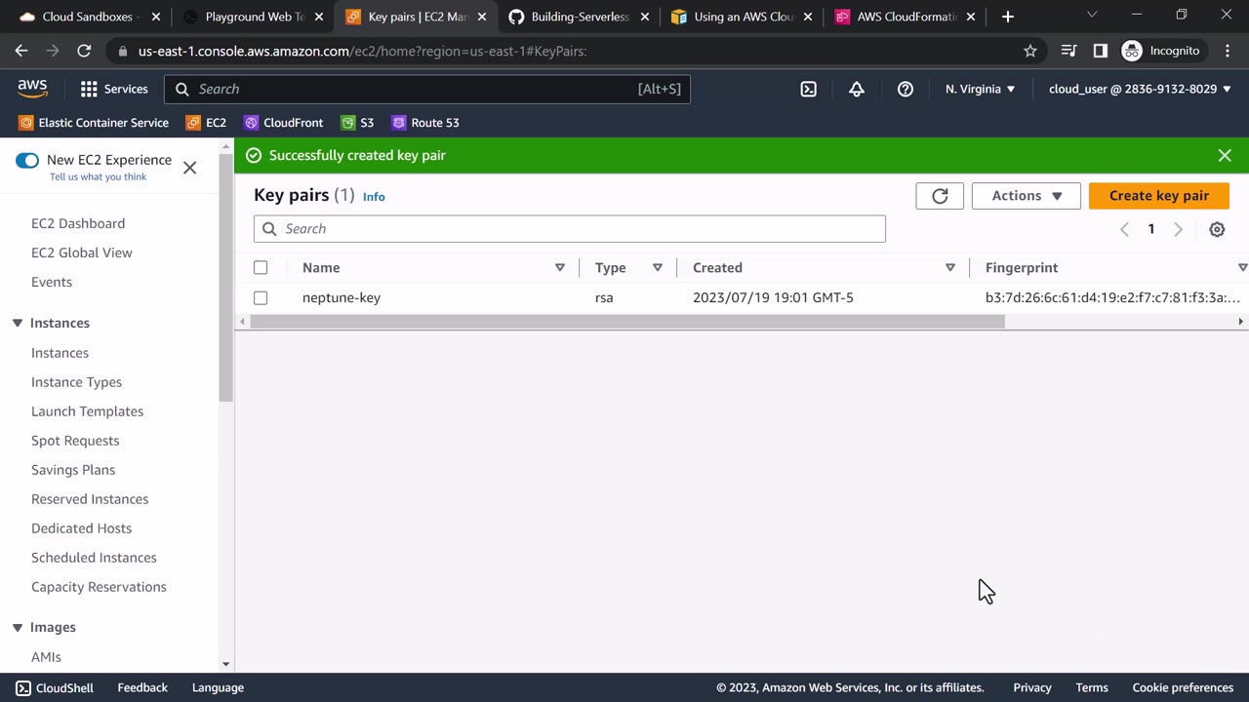Close the Cloud Sandboxes tab

pyautogui.click(x=155, y=17)
